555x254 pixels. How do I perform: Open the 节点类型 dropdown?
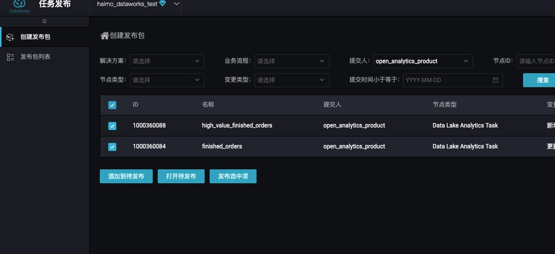167,80
